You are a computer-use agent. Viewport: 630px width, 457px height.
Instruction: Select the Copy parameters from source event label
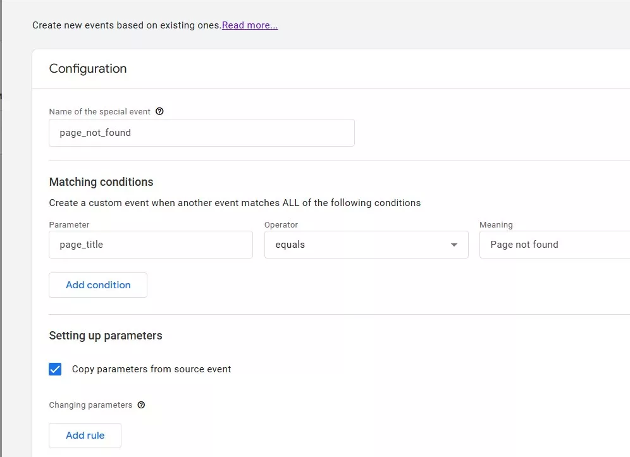tap(151, 369)
